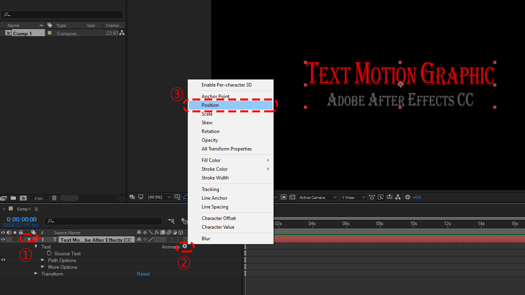Click the Timeline button in viewer footer
The height and width of the screenshot is (295, 525).
click(x=389, y=197)
